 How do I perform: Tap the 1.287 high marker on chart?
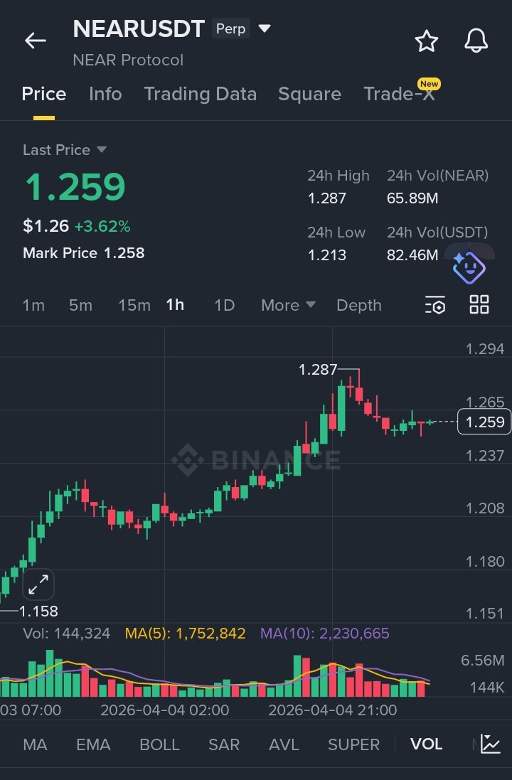point(317,370)
